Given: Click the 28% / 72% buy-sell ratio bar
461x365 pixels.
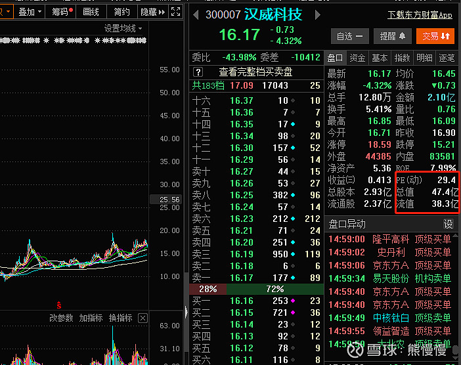Looking at the screenshot, I should click(x=256, y=290).
